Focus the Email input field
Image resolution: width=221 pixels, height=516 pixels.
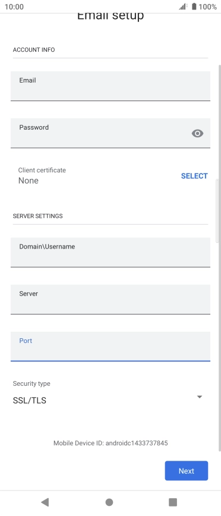(x=110, y=86)
